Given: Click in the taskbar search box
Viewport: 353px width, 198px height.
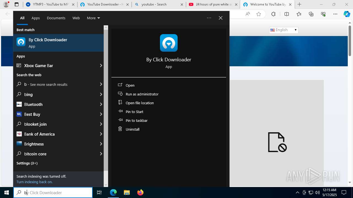Looking at the screenshot, I should [x=53, y=193].
